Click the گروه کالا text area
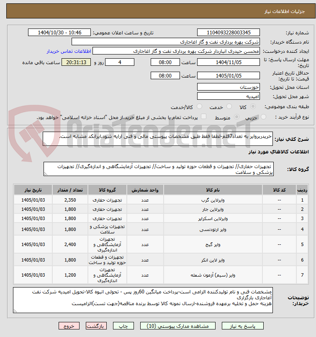The height and width of the screenshot is (337, 316). pyautogui.click(x=159, y=169)
